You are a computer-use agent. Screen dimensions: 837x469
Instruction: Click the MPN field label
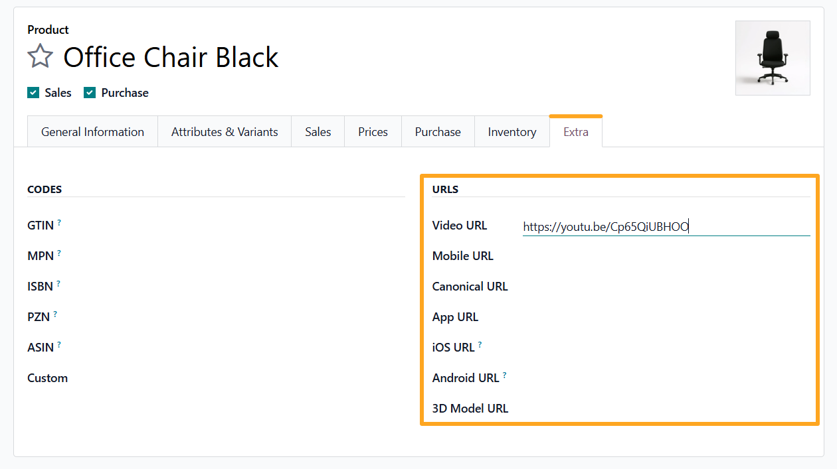point(41,255)
